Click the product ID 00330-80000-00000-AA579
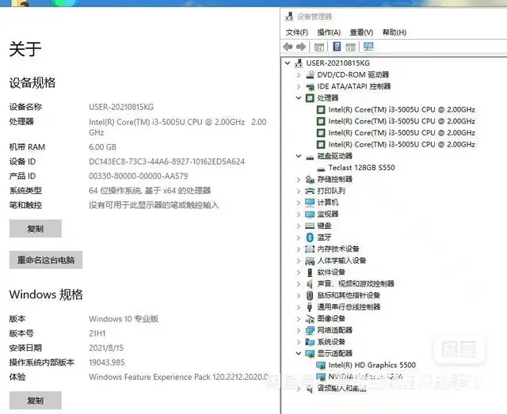Viewport: 507px width, 414px height. 139,177
